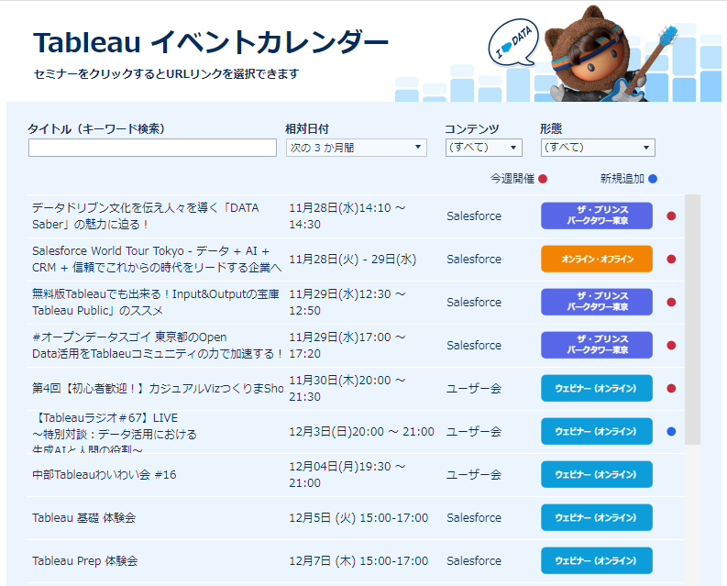This screenshot has width=727, height=586.
Task: Select 中部Tableauわいわい会 #16 title
Action: tap(105, 475)
